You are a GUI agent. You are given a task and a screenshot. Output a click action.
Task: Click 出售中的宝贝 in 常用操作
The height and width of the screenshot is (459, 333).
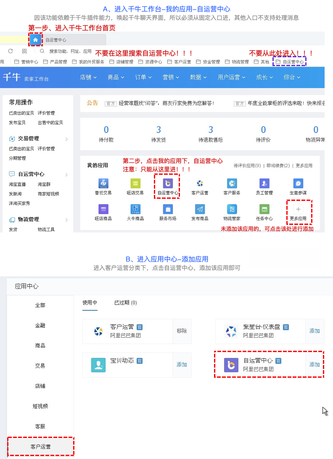[x=50, y=123]
